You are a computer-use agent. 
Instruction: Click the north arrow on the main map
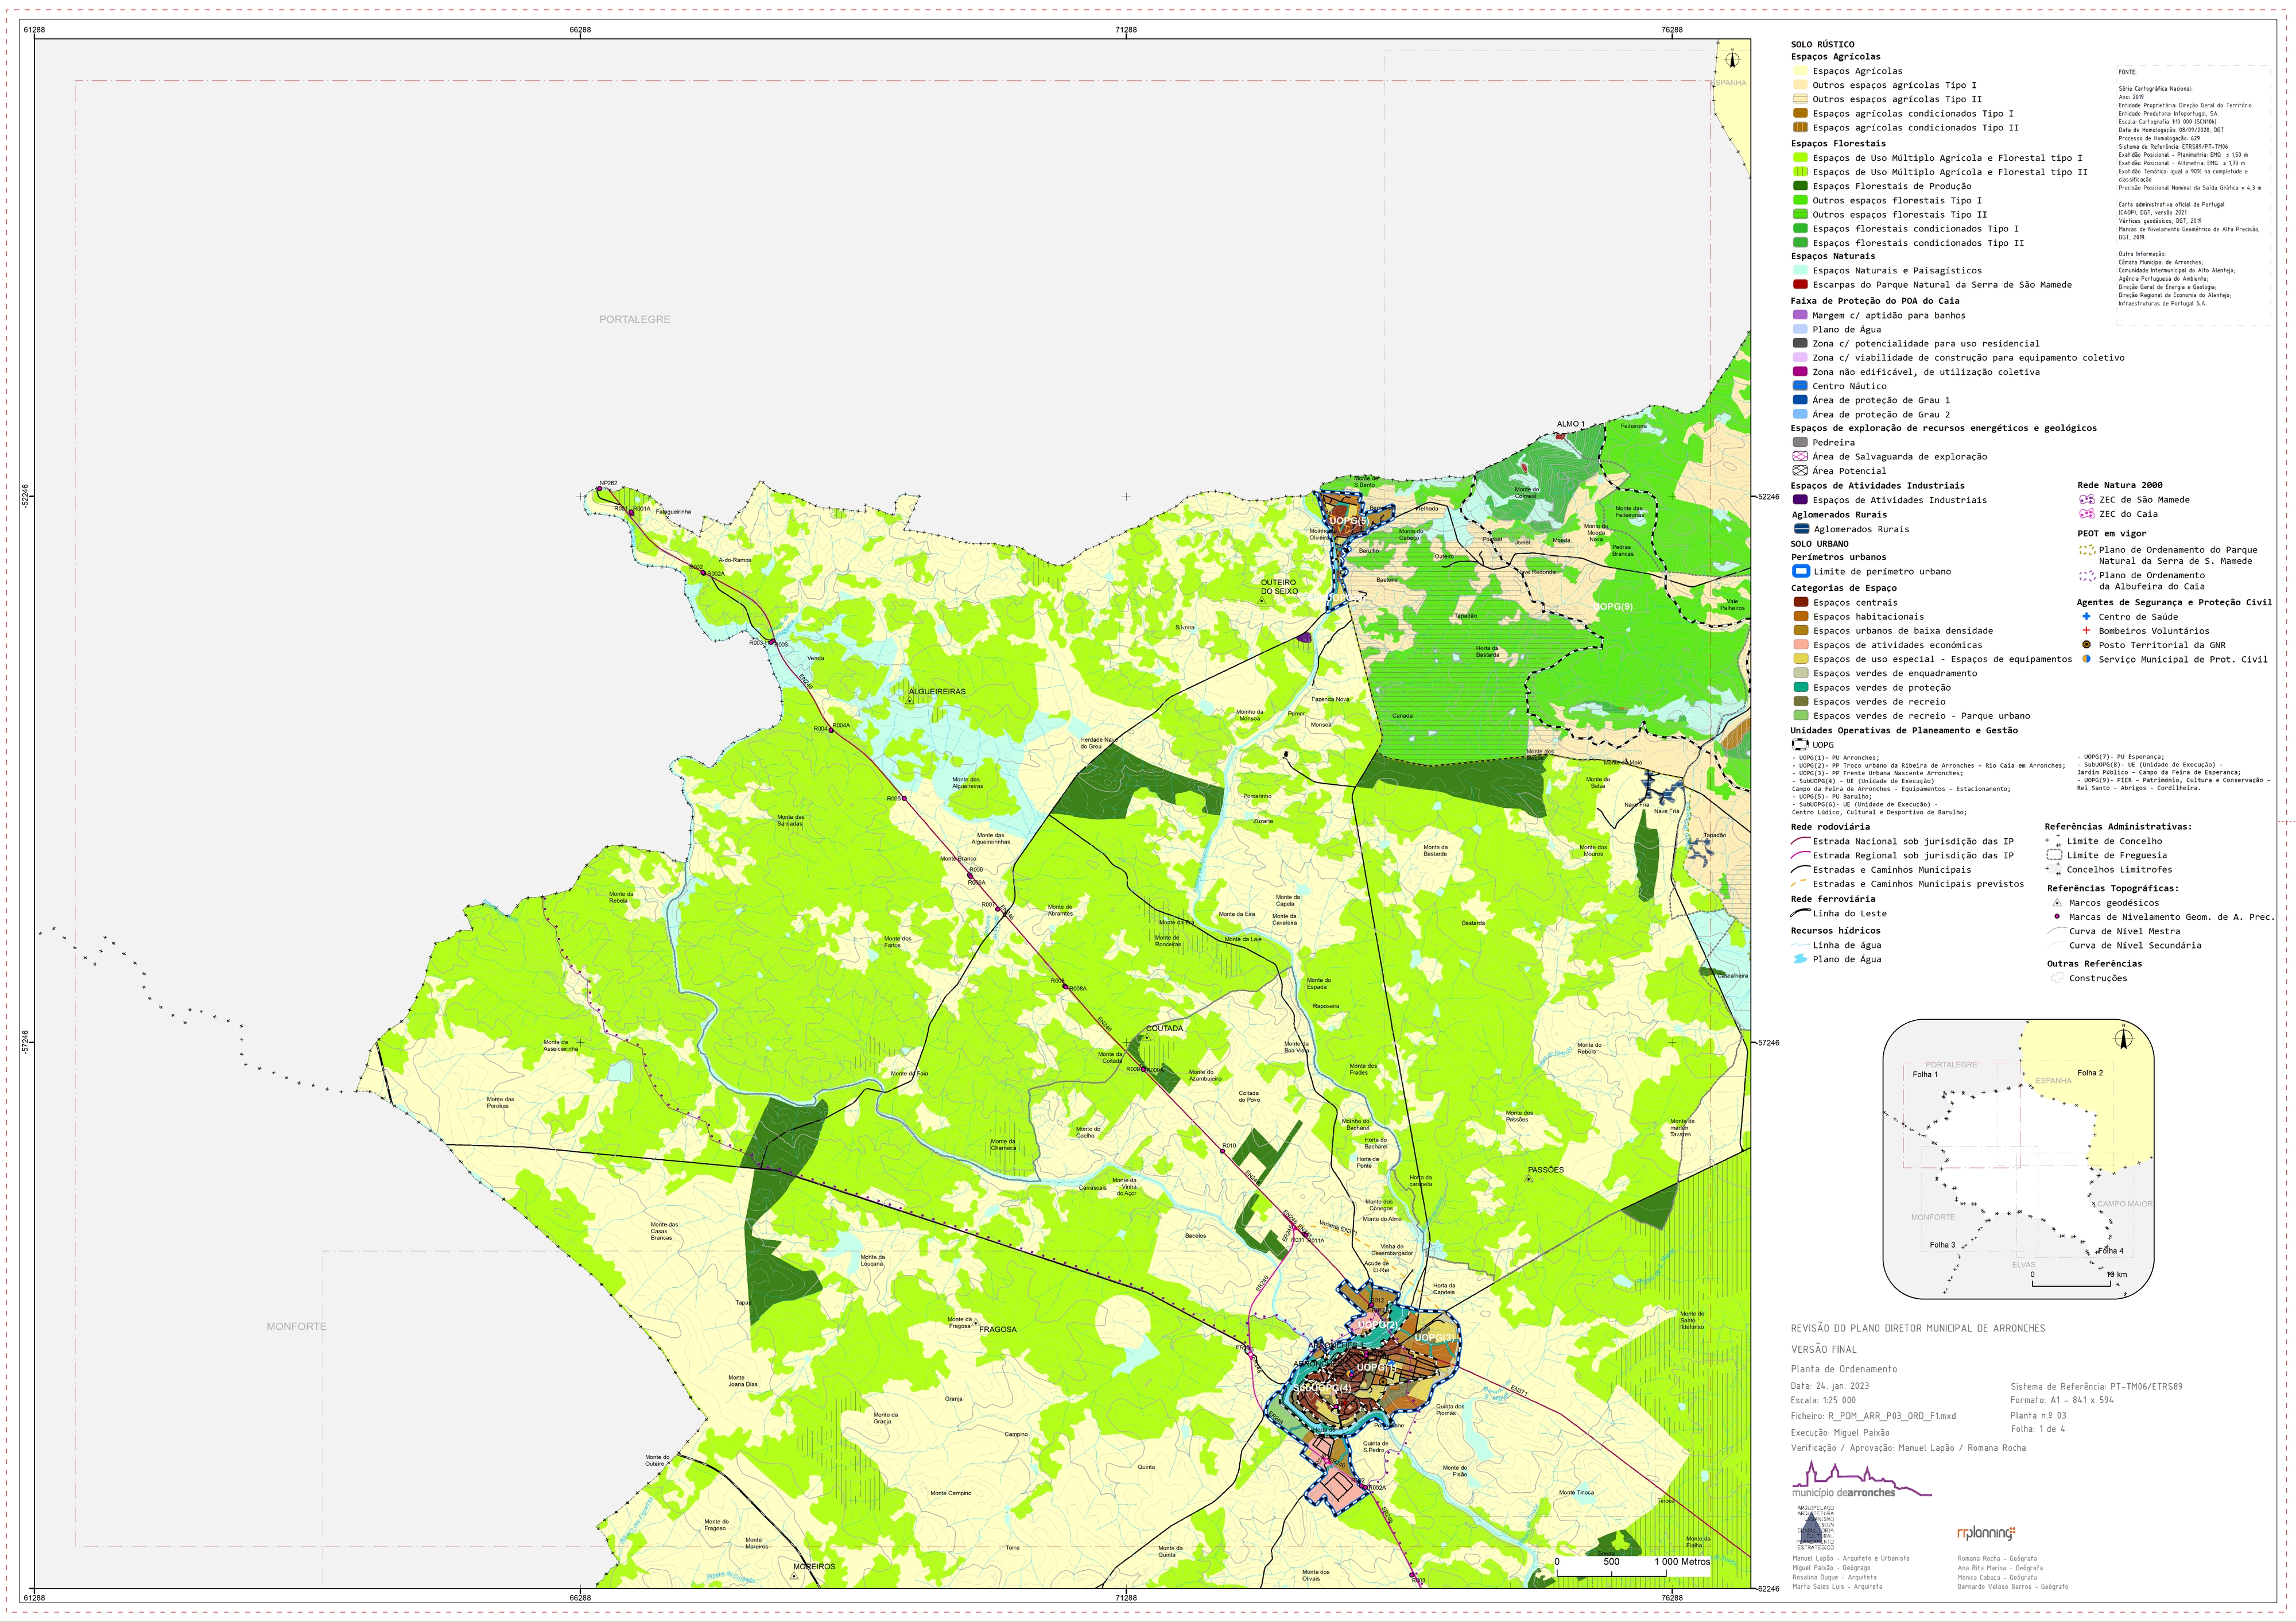[x=1733, y=59]
